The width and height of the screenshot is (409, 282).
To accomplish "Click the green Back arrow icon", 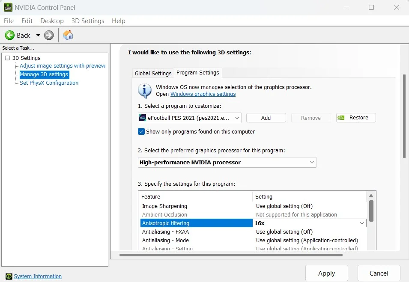I will (x=10, y=35).
